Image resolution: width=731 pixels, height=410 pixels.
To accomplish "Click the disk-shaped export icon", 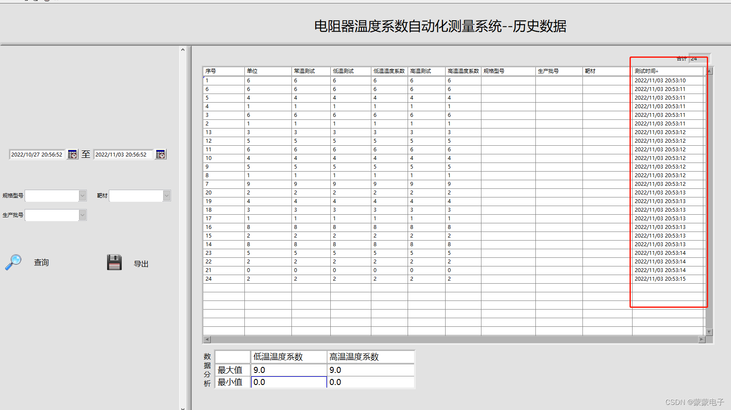I will (x=114, y=262).
